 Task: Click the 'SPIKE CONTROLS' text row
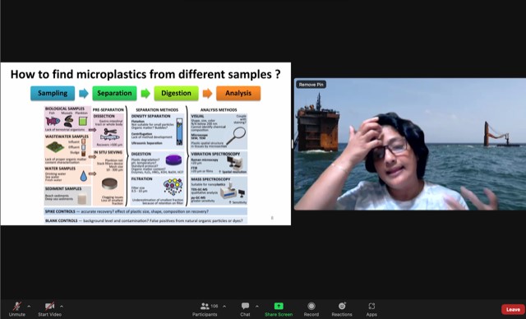click(145, 211)
